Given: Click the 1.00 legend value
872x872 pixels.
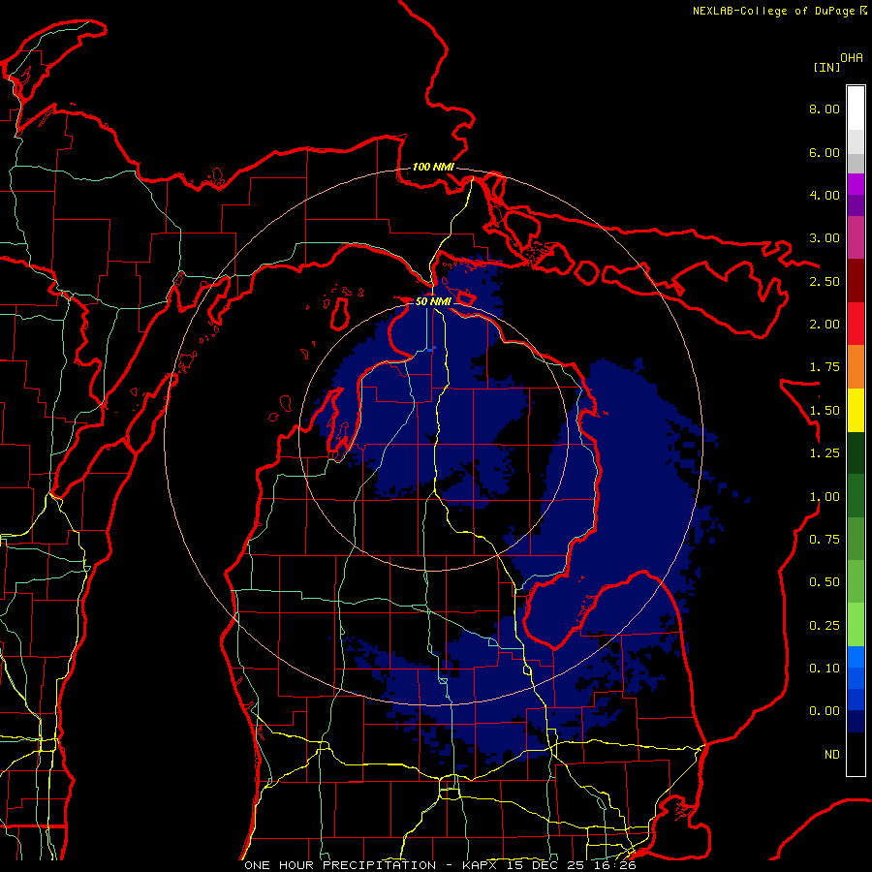Looking at the screenshot, I should 825,497.
